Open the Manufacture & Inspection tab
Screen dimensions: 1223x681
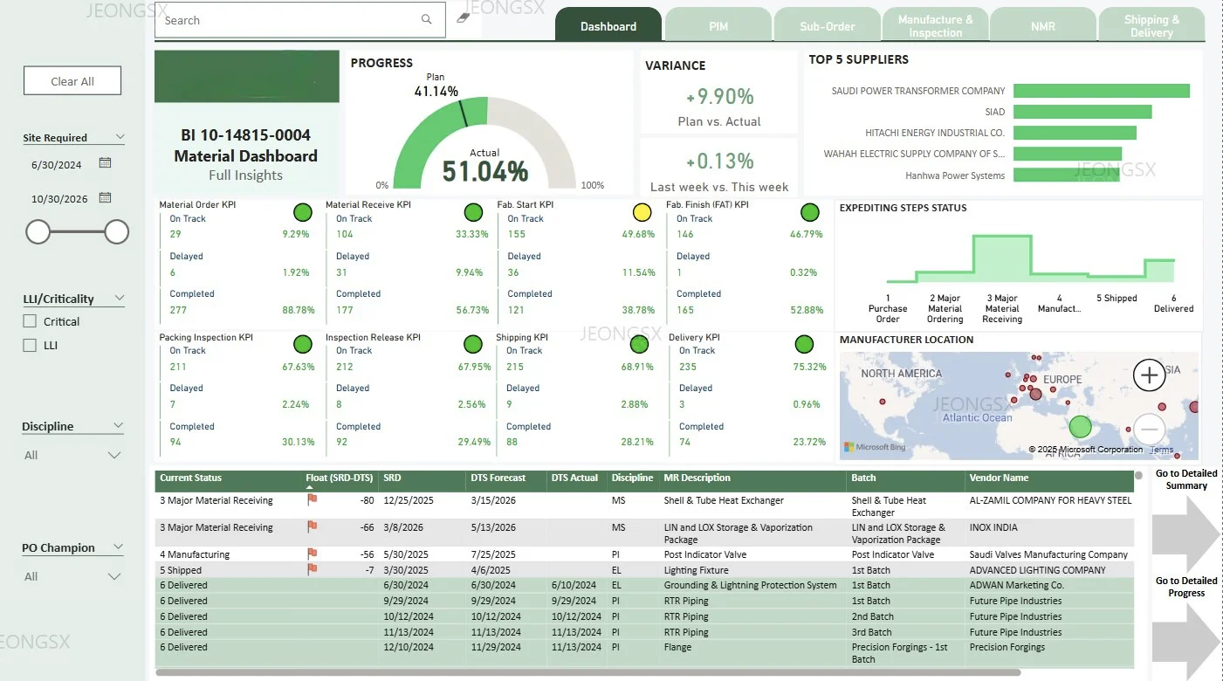pos(936,24)
